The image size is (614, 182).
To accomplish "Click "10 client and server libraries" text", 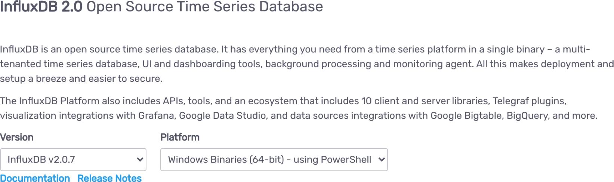I will click(x=425, y=101).
